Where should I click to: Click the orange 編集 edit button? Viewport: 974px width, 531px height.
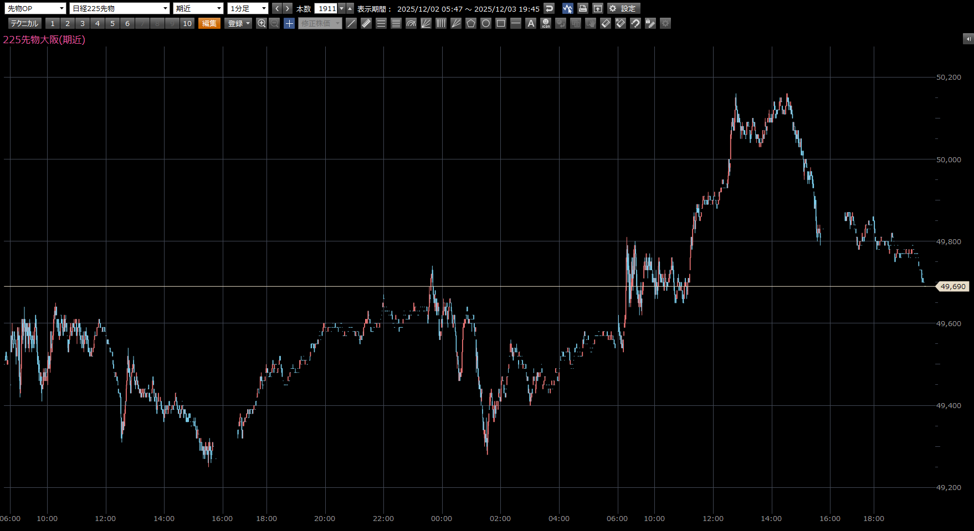(209, 23)
